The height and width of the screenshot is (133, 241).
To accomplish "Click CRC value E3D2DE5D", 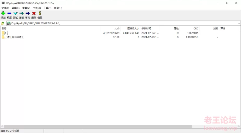I will [x=192, y=37].
